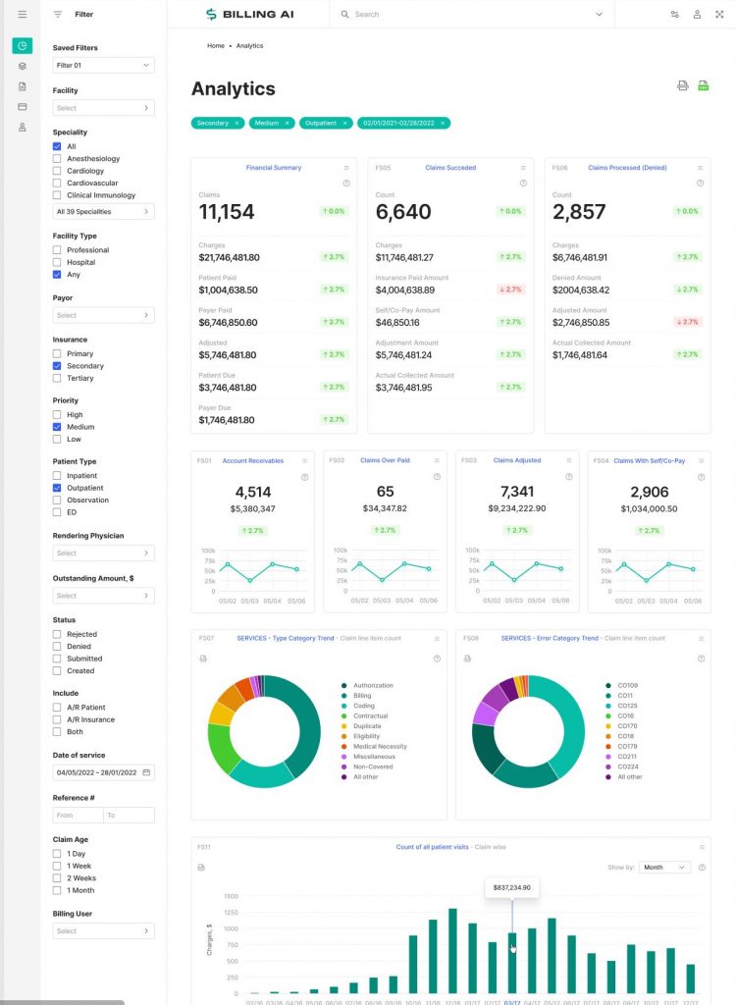The image size is (736, 1005).
Task: Expand the All 39 Specialities selector
Action: (x=103, y=212)
